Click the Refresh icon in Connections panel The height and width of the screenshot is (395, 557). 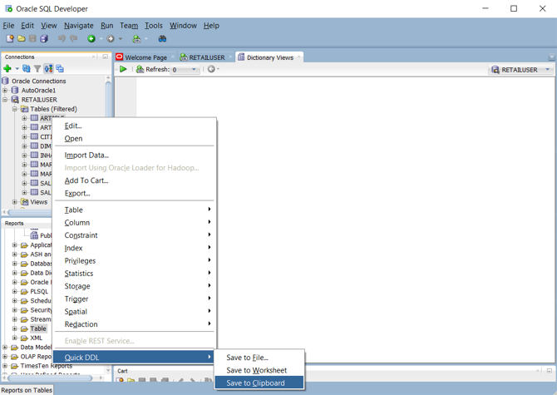(x=27, y=69)
